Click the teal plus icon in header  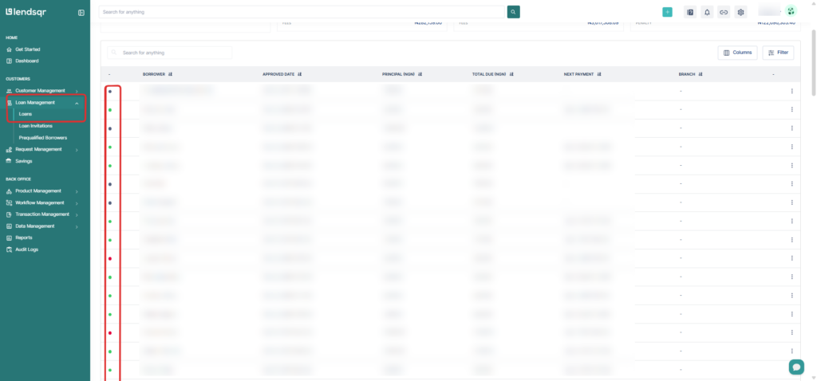(x=667, y=12)
